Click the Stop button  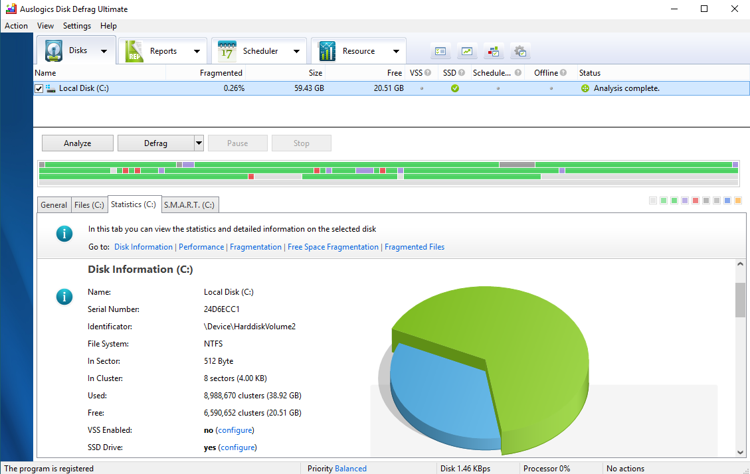302,143
